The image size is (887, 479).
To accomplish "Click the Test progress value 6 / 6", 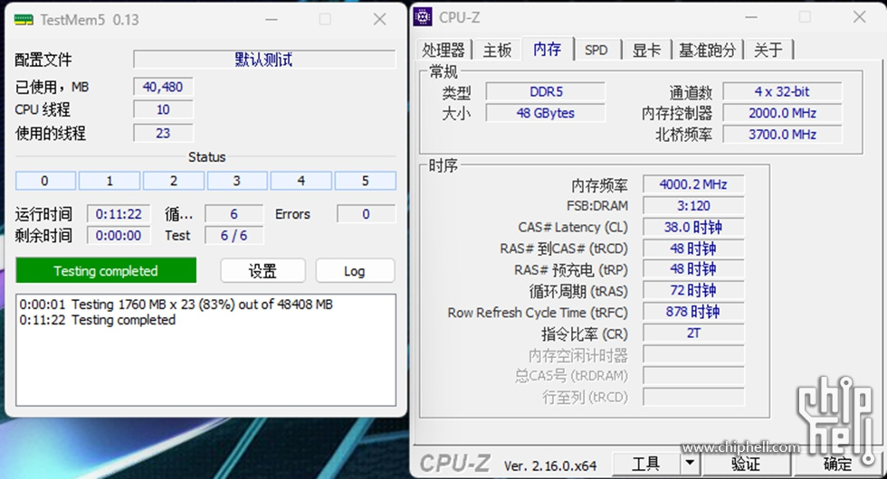I will [234, 236].
